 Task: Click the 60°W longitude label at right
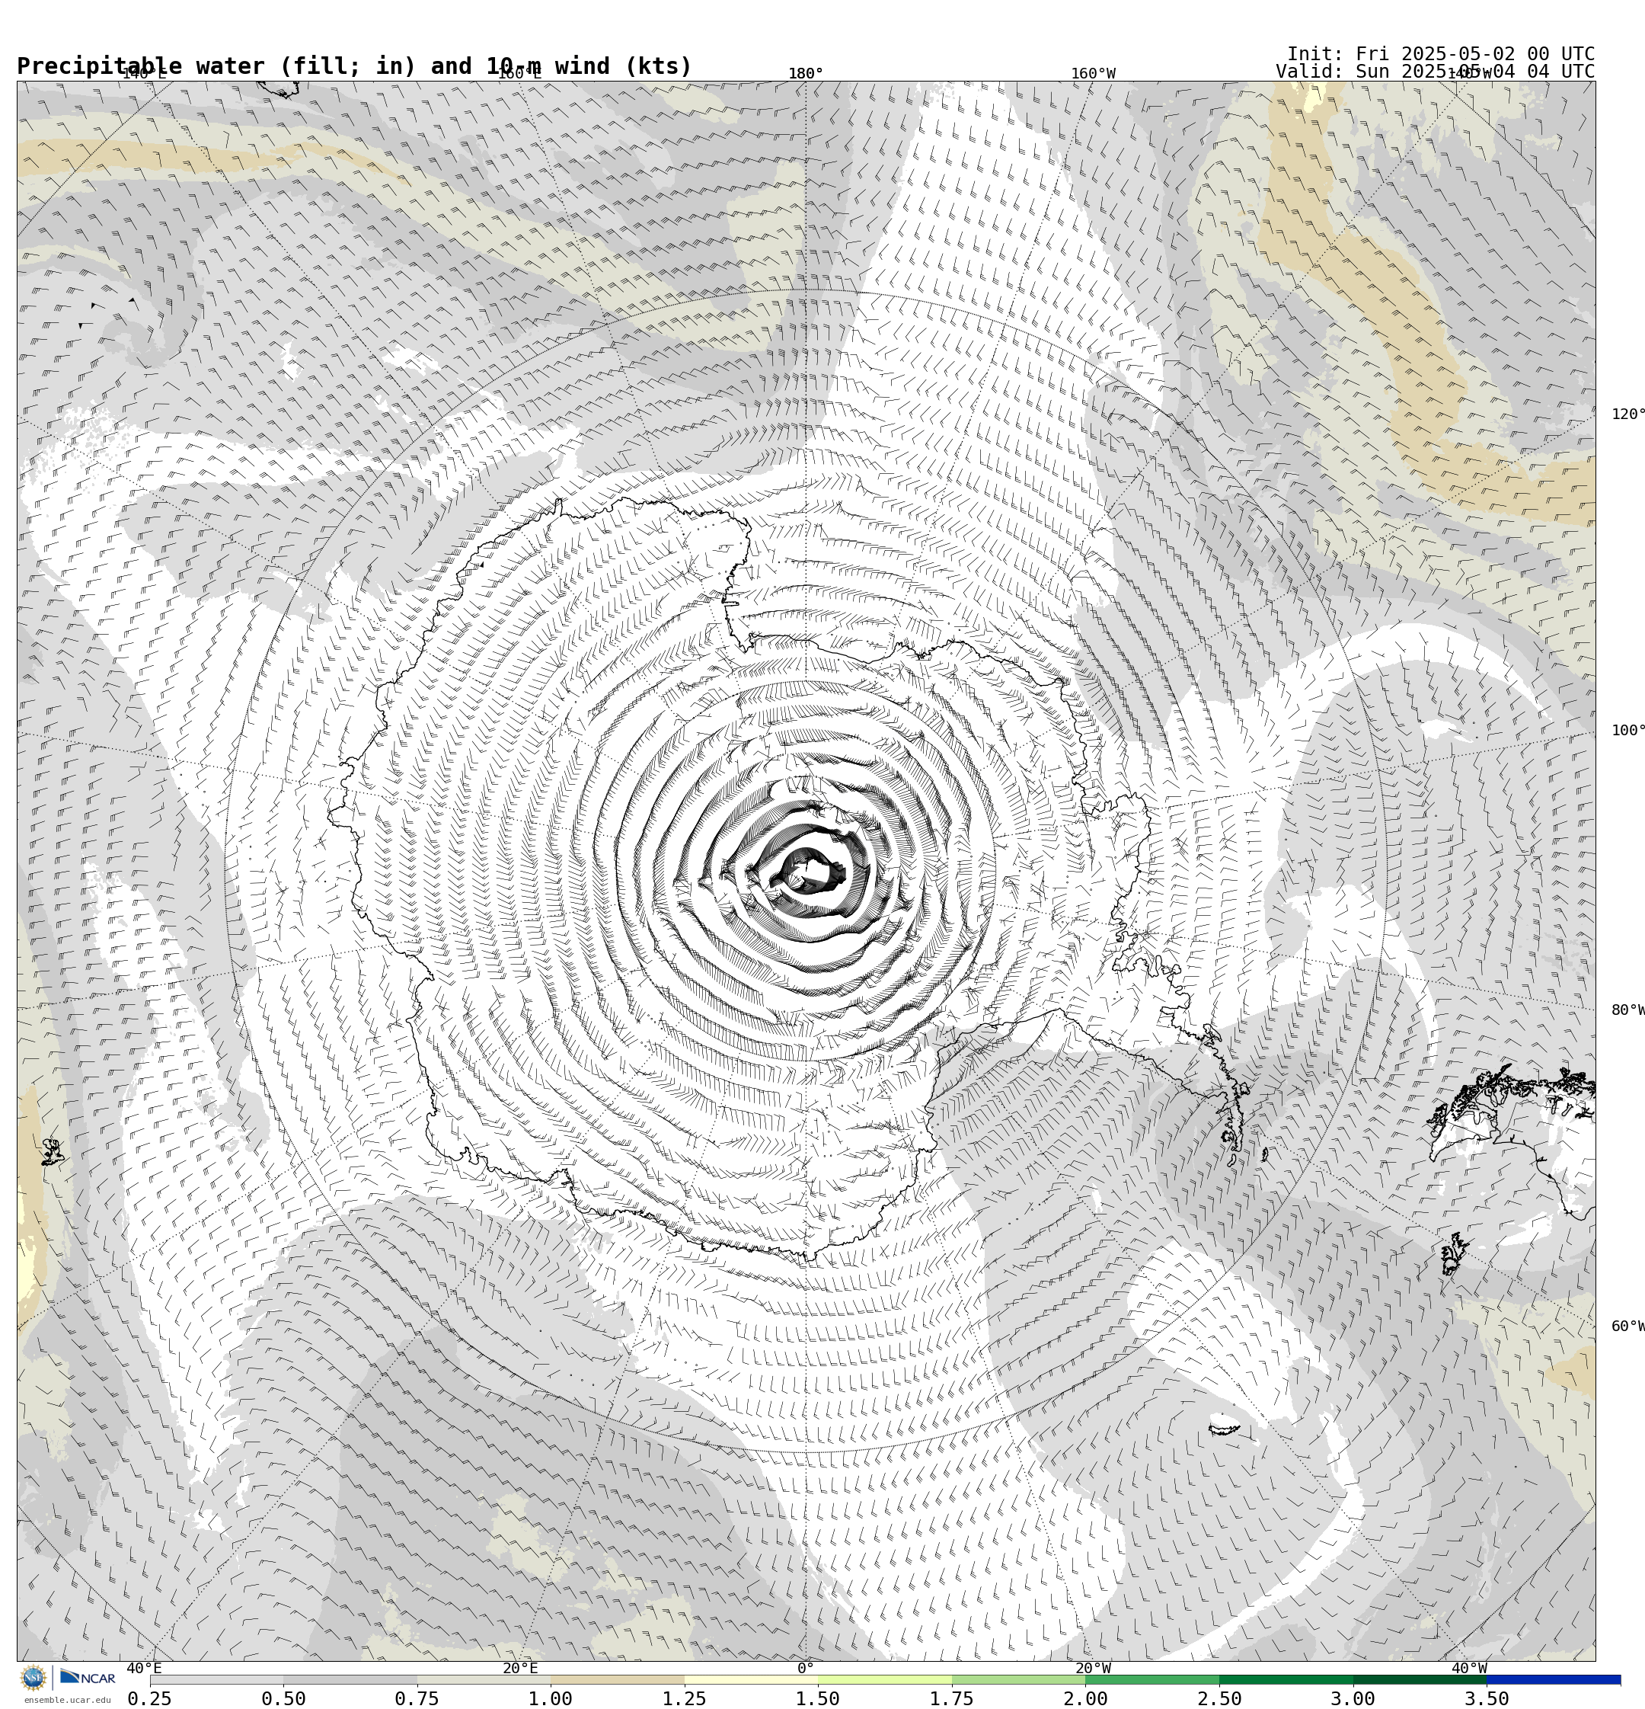pyautogui.click(x=1627, y=1327)
